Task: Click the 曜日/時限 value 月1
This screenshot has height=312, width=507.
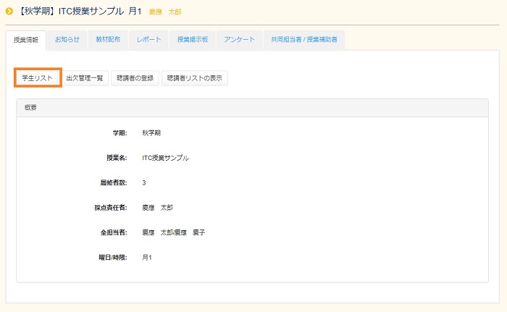Action: coord(147,257)
